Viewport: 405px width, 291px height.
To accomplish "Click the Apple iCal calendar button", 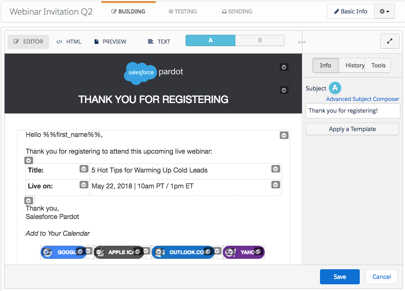I will click(x=119, y=252).
